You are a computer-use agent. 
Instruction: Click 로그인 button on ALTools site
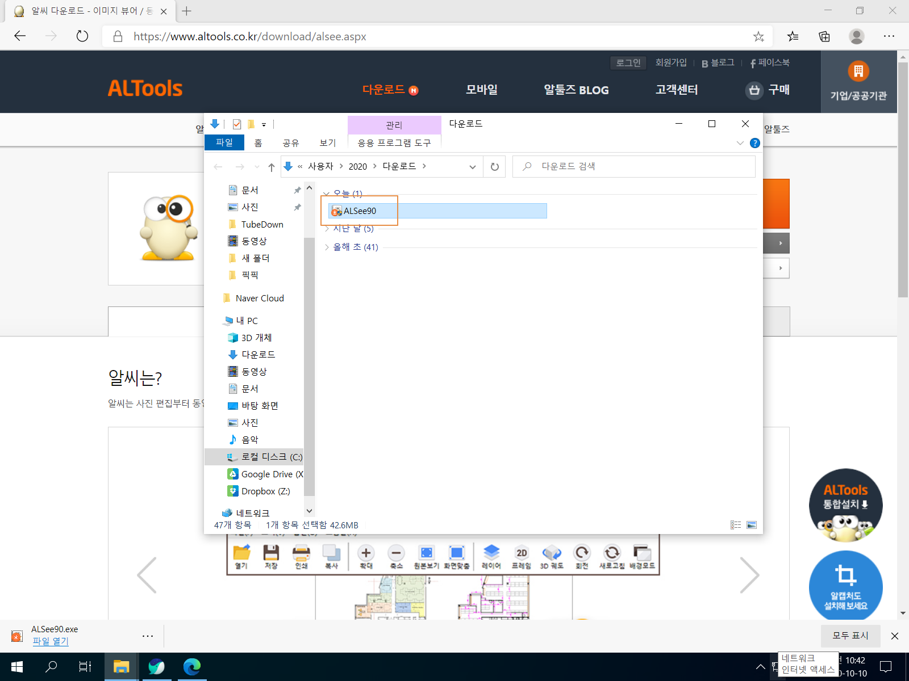pos(628,62)
